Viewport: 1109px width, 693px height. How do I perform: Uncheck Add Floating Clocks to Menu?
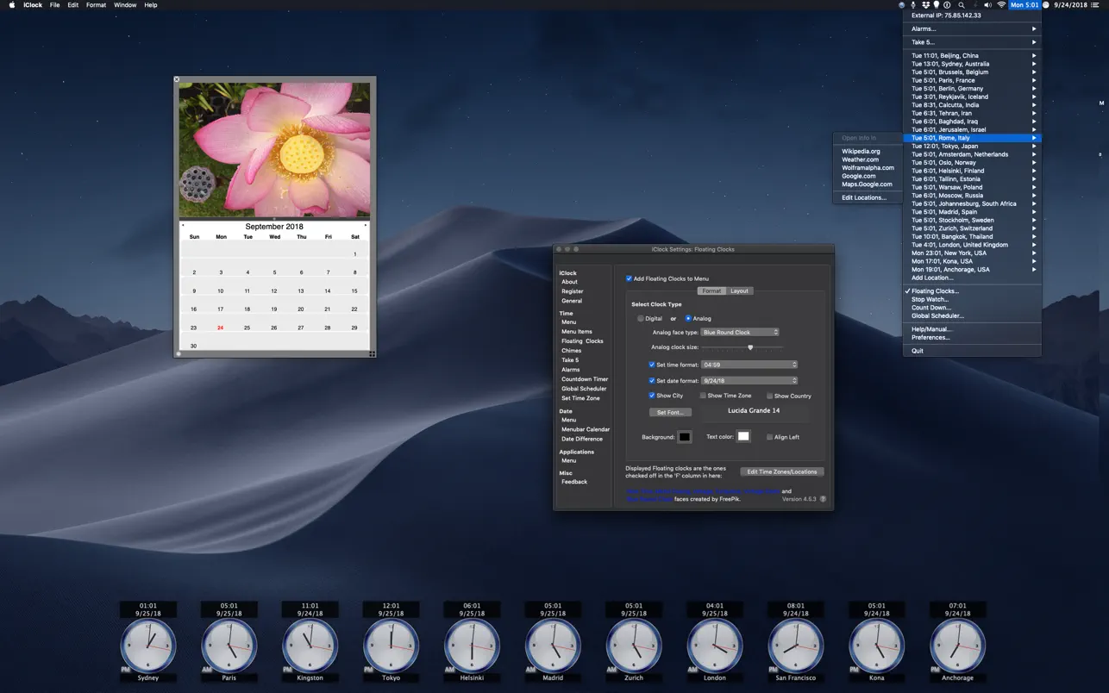coord(629,278)
